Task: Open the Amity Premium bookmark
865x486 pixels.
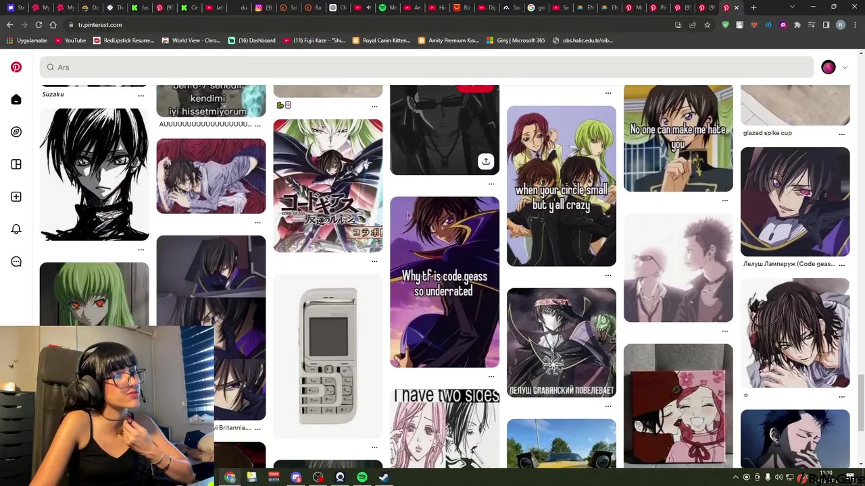Action: pos(449,40)
